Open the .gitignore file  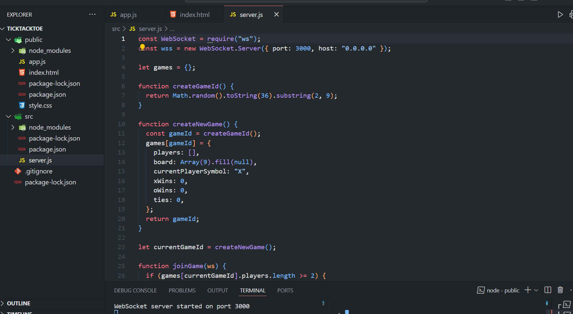[39, 171]
